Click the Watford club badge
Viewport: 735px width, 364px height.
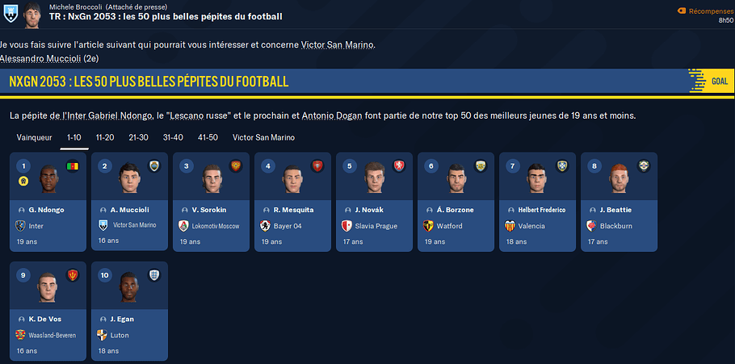click(429, 226)
